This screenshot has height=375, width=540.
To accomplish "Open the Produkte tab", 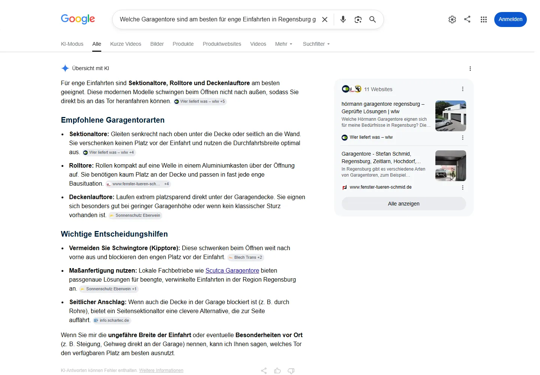I will [183, 44].
